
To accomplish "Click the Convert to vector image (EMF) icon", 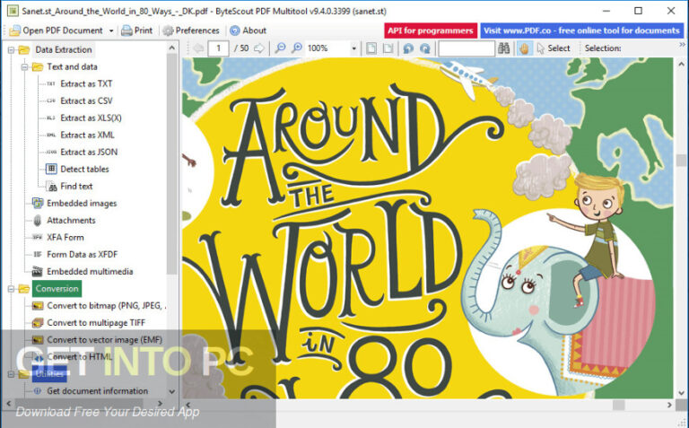I will [38, 340].
